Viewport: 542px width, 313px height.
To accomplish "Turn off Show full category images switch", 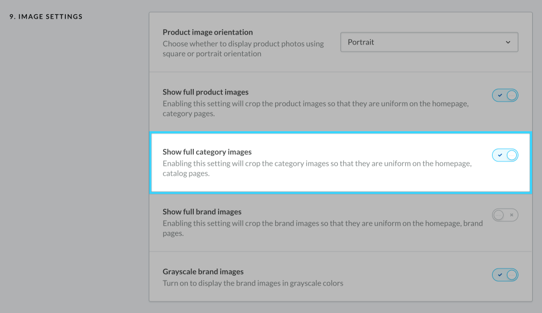I will pos(505,155).
